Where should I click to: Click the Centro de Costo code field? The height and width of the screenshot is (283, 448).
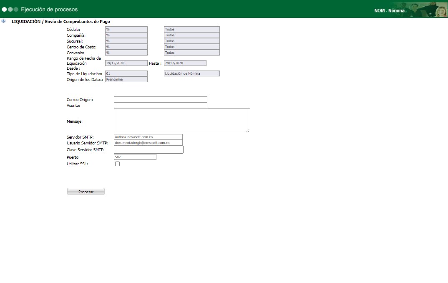(x=126, y=47)
